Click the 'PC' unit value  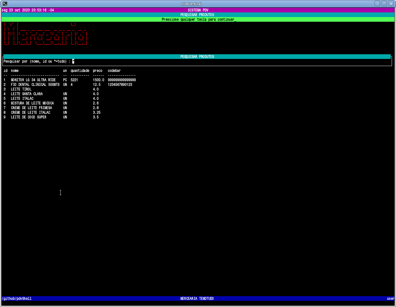click(65, 80)
